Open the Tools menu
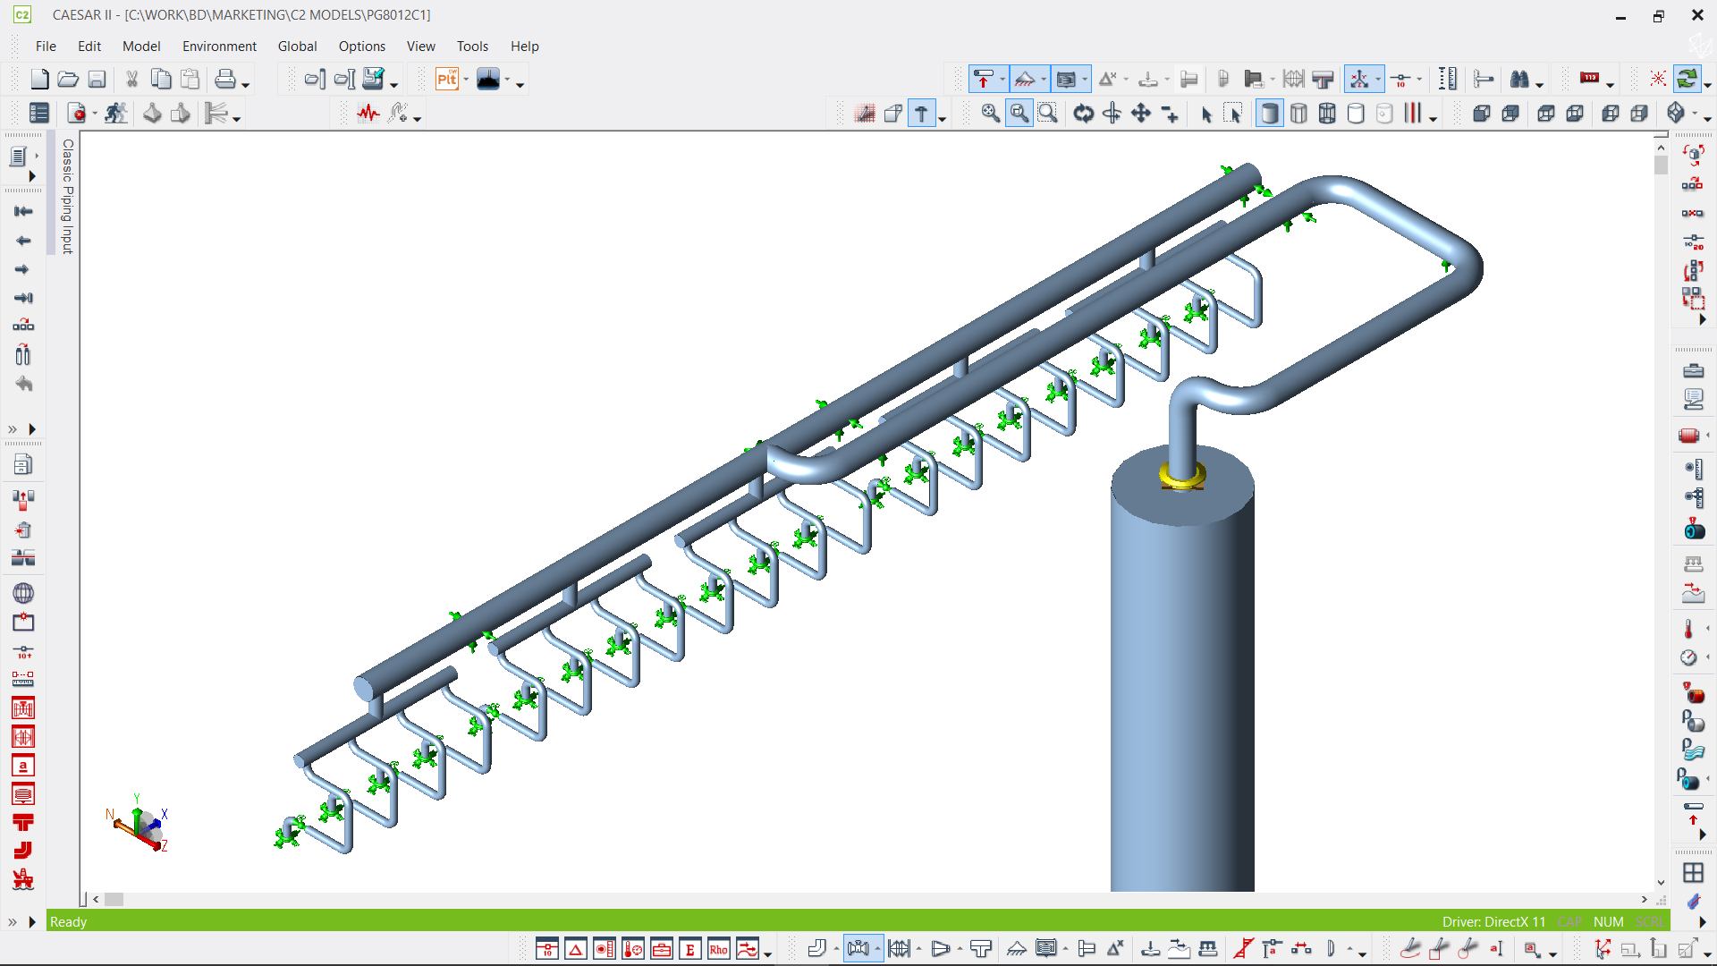Image resolution: width=1717 pixels, height=966 pixels. pyautogui.click(x=472, y=47)
